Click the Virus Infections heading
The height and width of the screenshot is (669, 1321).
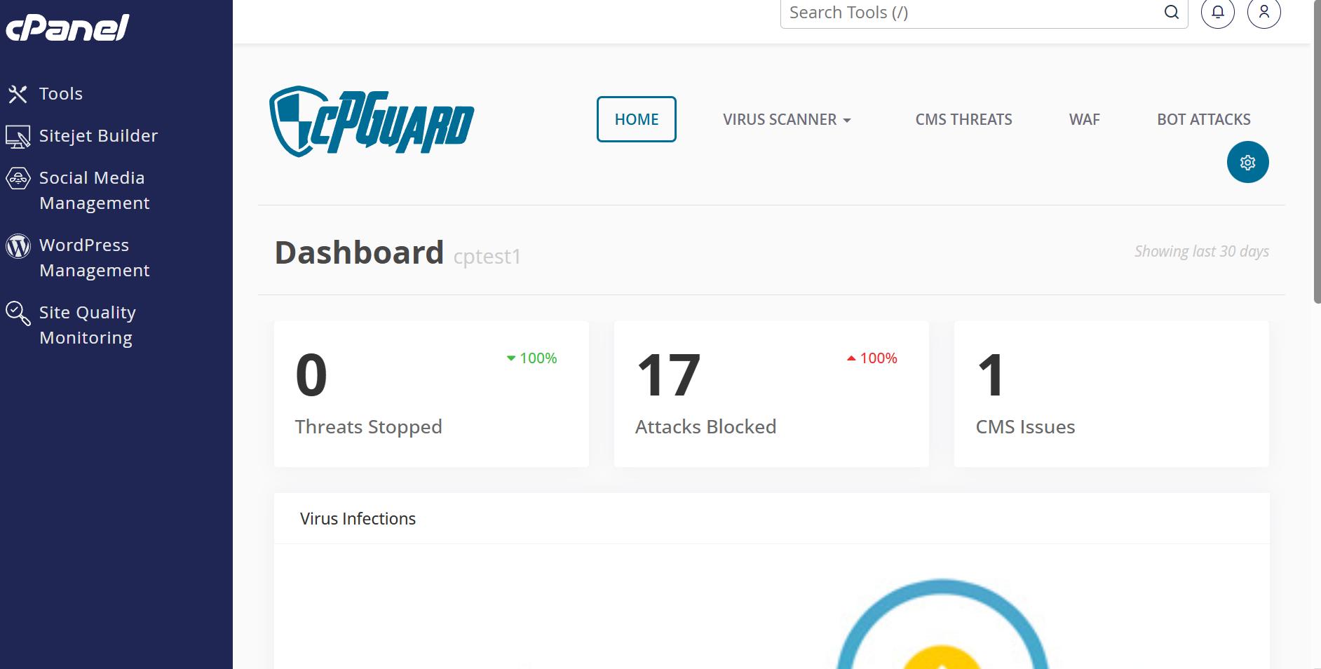point(358,519)
